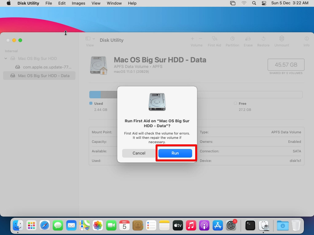314x235 pixels.
Task: Open the Trash in the Dock
Action: pos(296,225)
